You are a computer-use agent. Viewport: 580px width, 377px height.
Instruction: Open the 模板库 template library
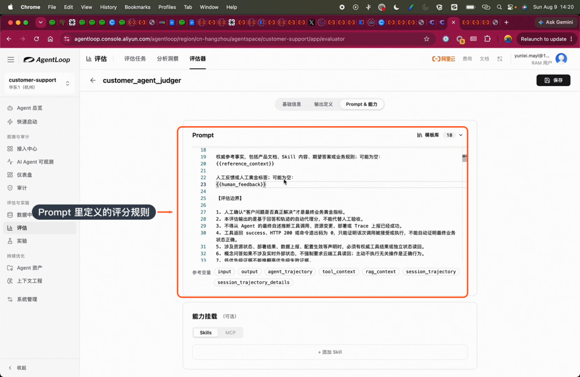[428, 135]
